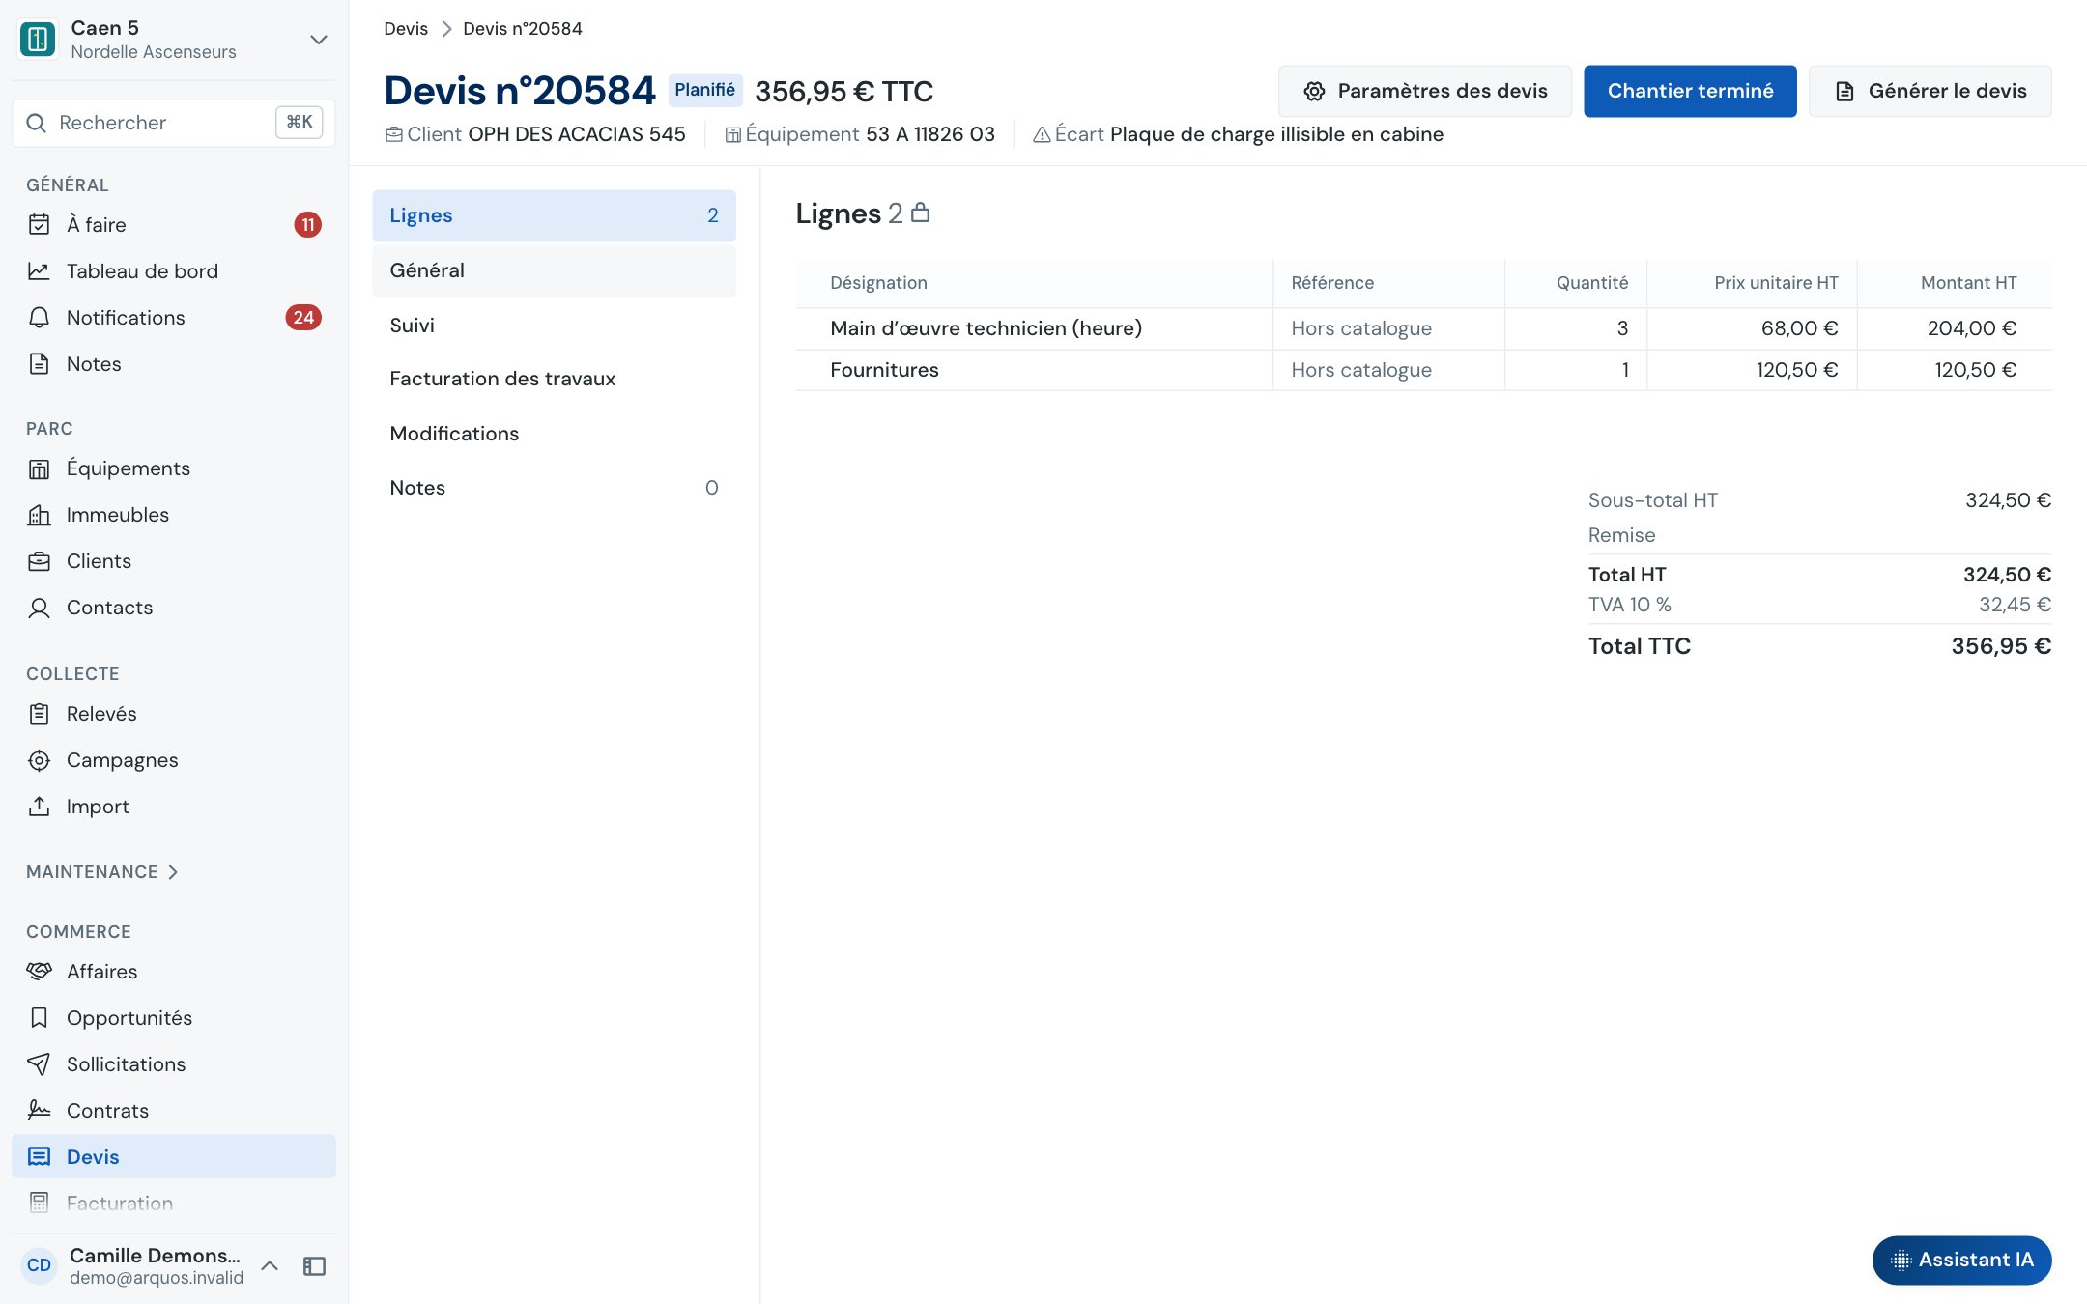Select the Lignes tab
This screenshot has width=2087, height=1304.
(x=554, y=215)
